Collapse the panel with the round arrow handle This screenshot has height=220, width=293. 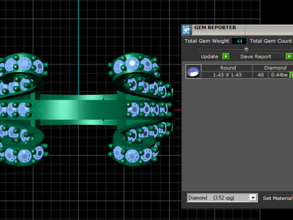click(246, 49)
